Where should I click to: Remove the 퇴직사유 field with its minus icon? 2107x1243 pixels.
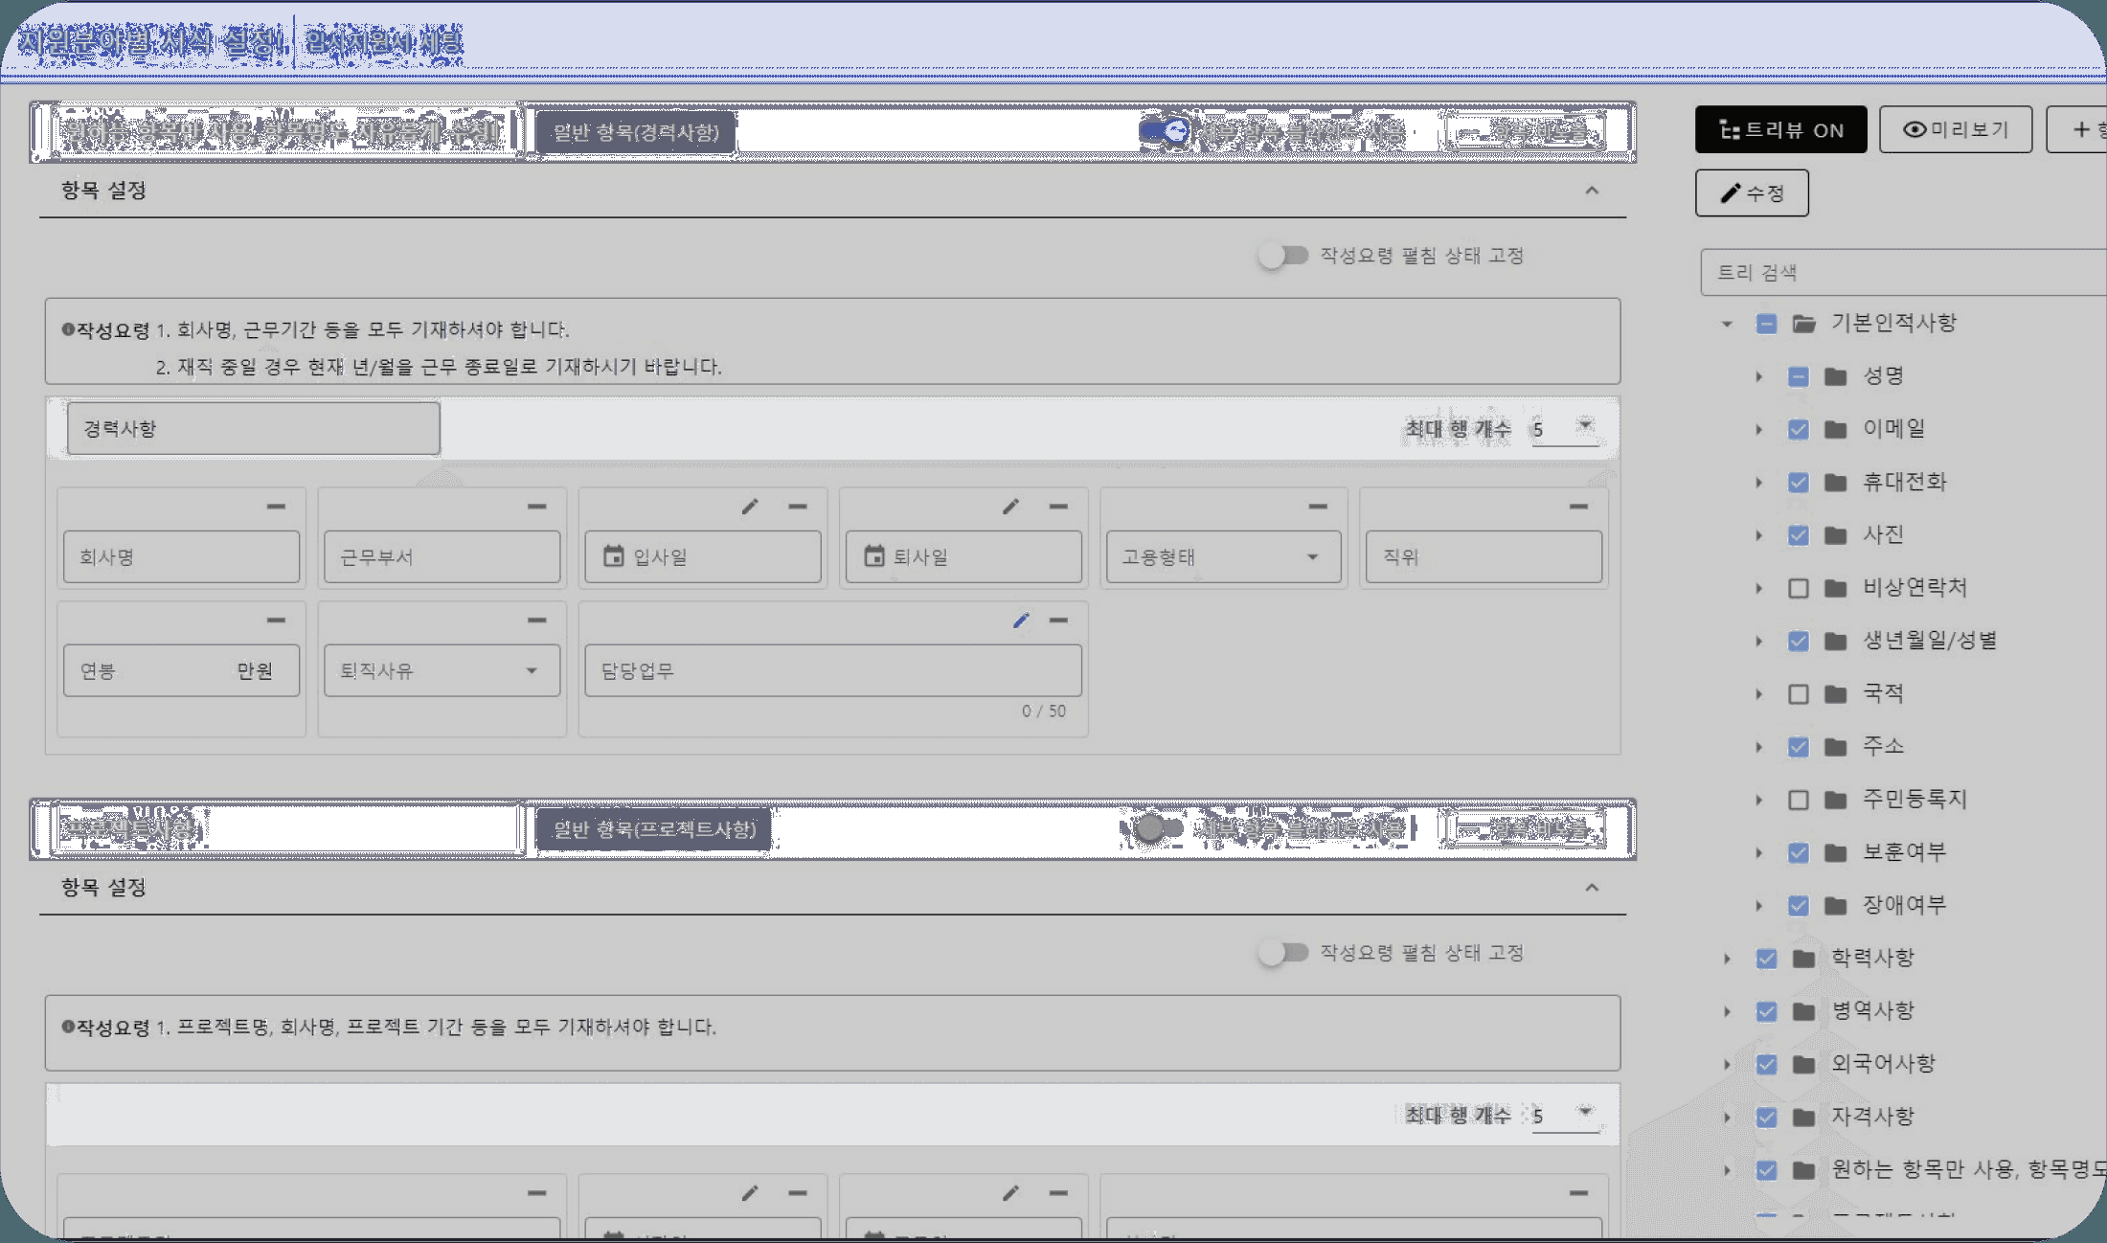[537, 621]
